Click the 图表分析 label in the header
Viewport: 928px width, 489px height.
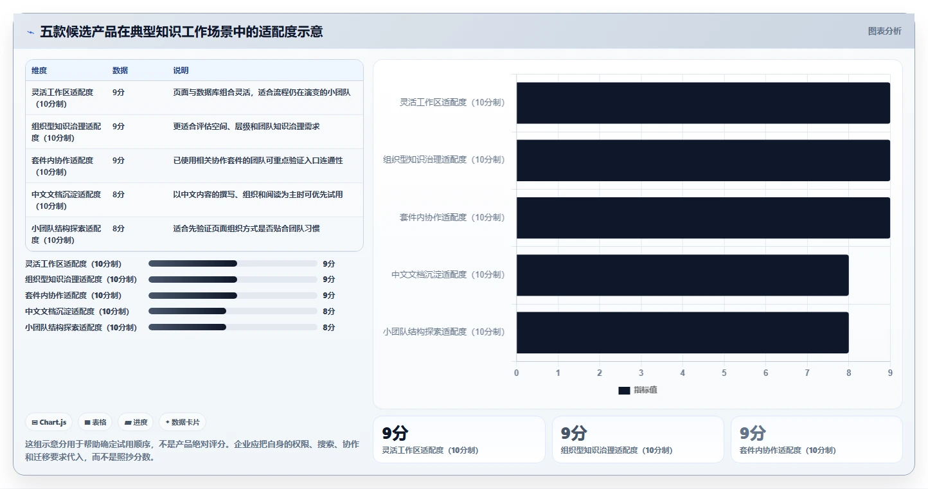pos(884,31)
